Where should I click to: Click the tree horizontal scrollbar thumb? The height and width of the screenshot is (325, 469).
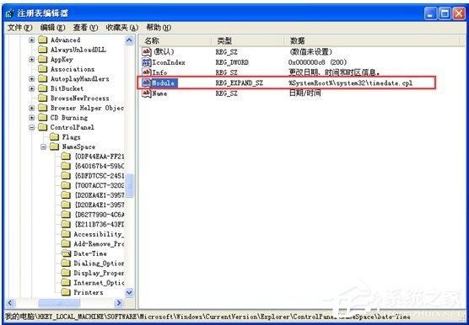point(59,303)
